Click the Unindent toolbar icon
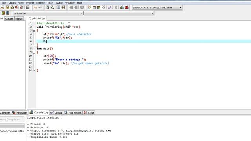The height and width of the screenshot is (141, 251). coord(76,7)
